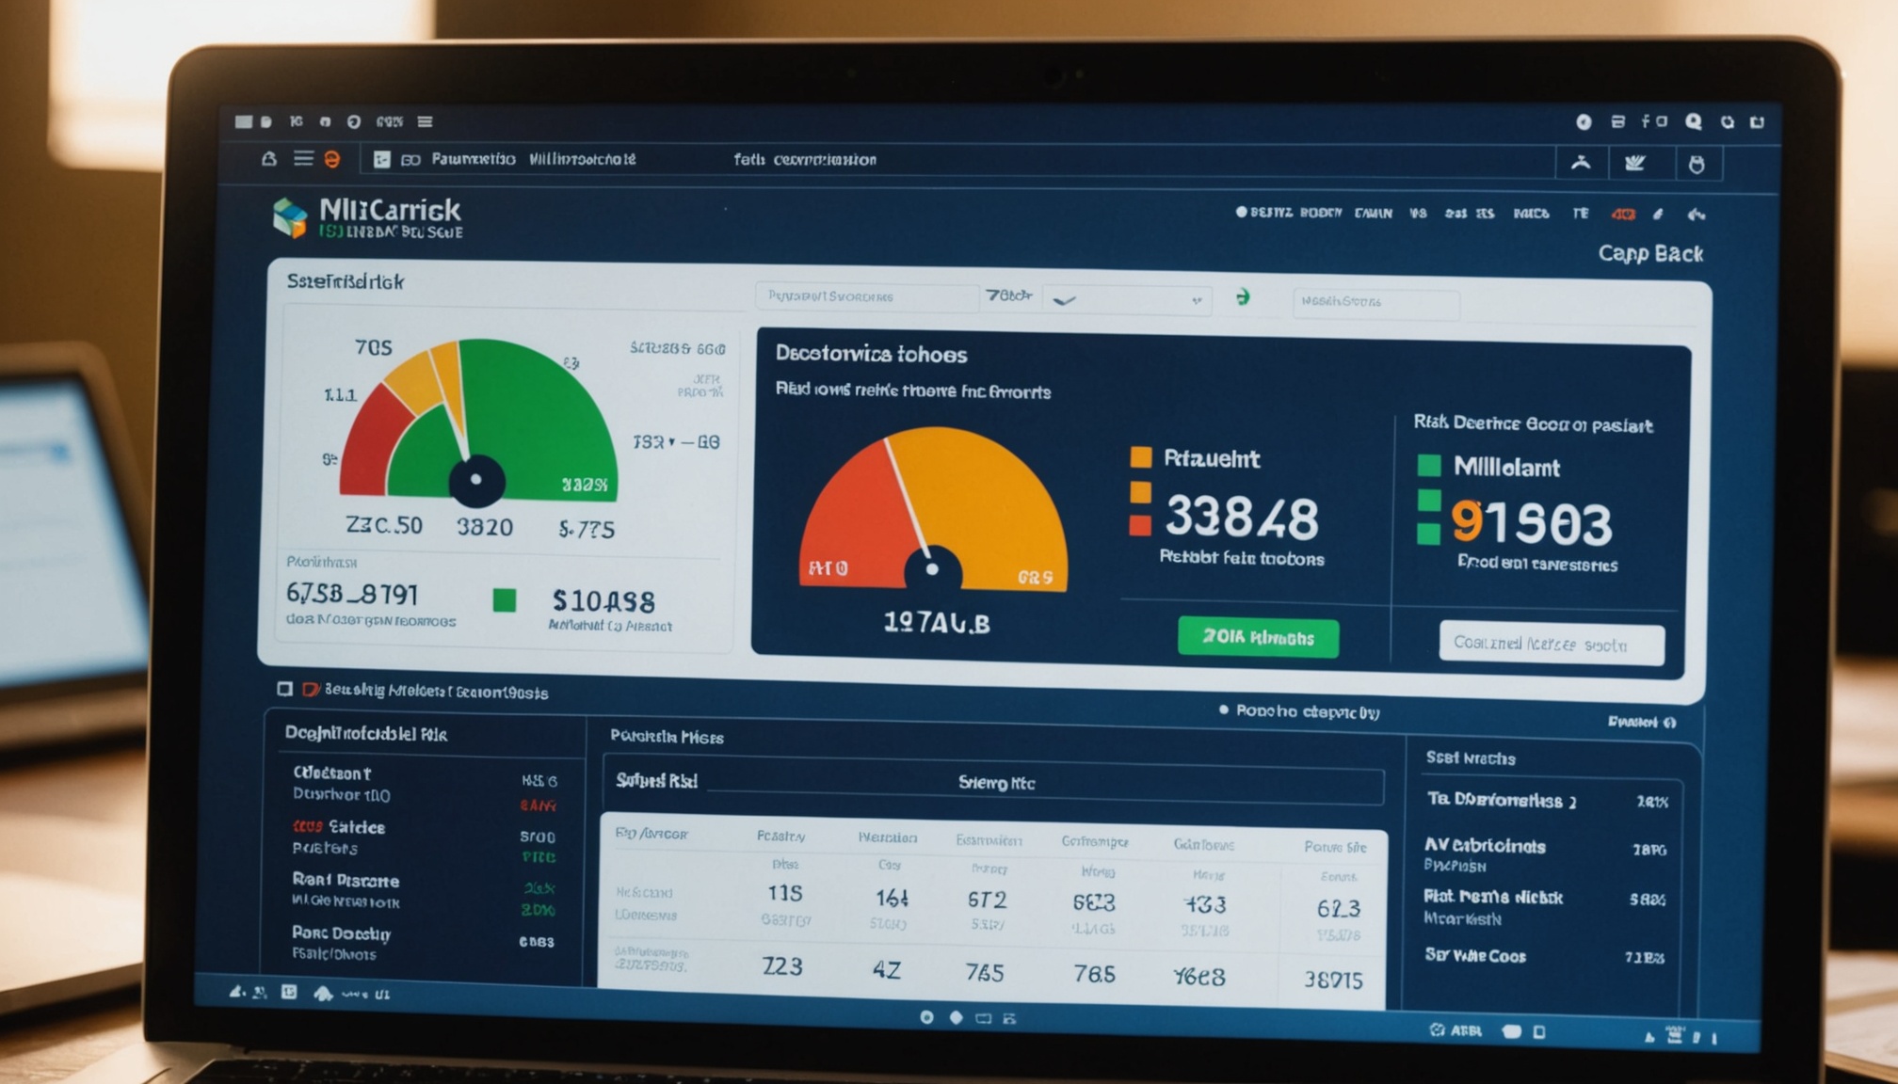
Task: Open the dropdown with the checkmark and arrow
Action: coord(1129,300)
